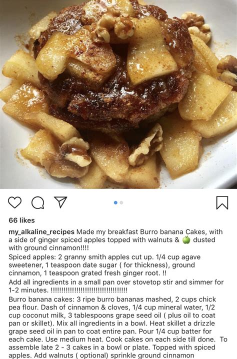237x359 pixels.
Task: Click the "apples. Add walnuts ( optional)" last line
Action: tap(101, 355)
